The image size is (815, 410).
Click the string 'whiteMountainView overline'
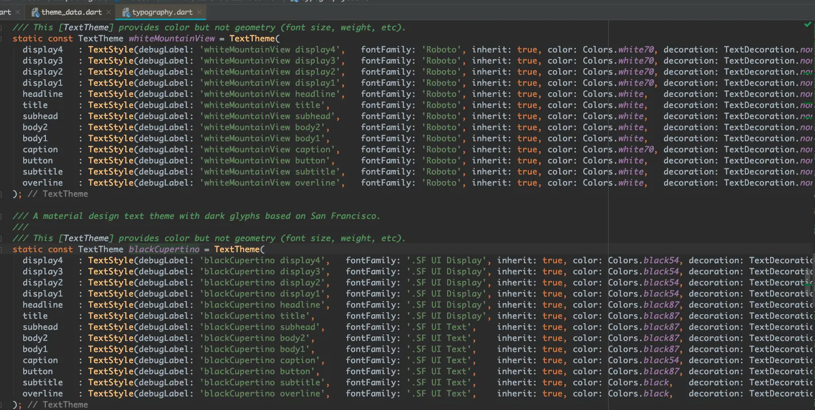coord(270,183)
